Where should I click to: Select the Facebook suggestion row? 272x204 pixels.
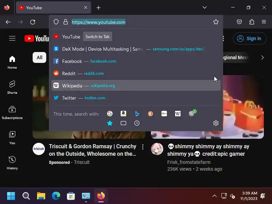(136, 61)
